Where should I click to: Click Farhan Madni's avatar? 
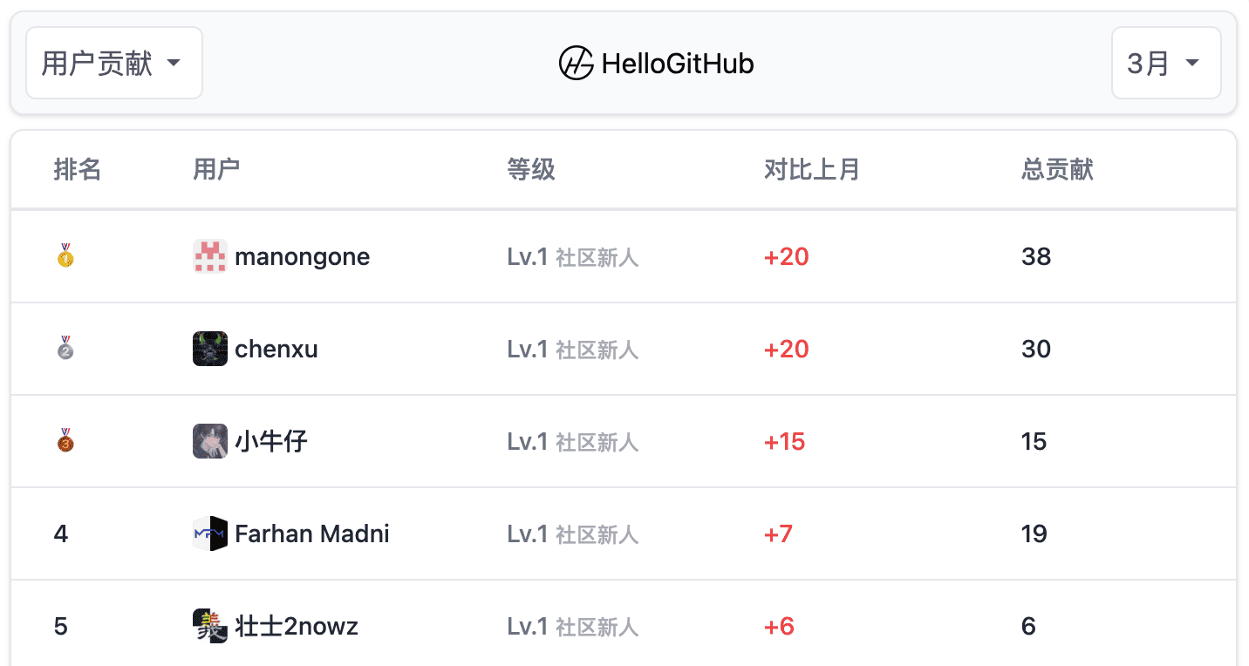(x=210, y=533)
